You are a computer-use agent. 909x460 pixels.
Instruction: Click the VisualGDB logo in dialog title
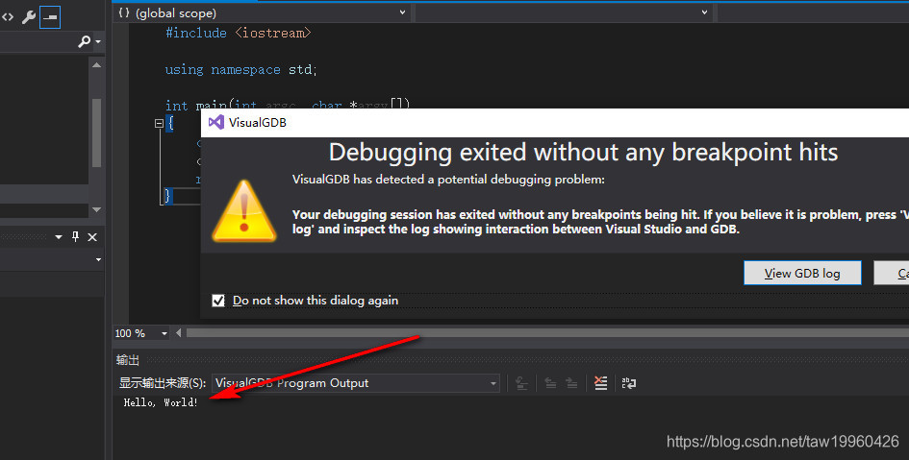[x=216, y=122]
